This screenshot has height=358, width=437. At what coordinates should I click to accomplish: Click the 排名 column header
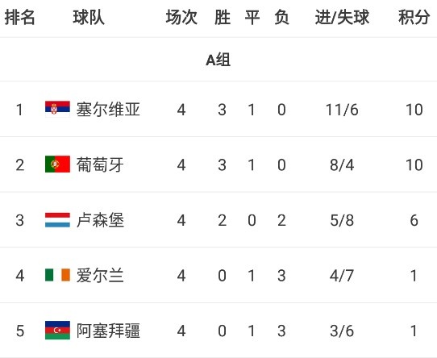tap(19, 17)
